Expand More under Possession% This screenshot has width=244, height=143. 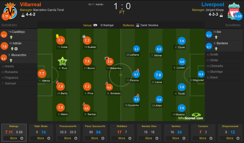pyautogui.click(x=68, y=138)
